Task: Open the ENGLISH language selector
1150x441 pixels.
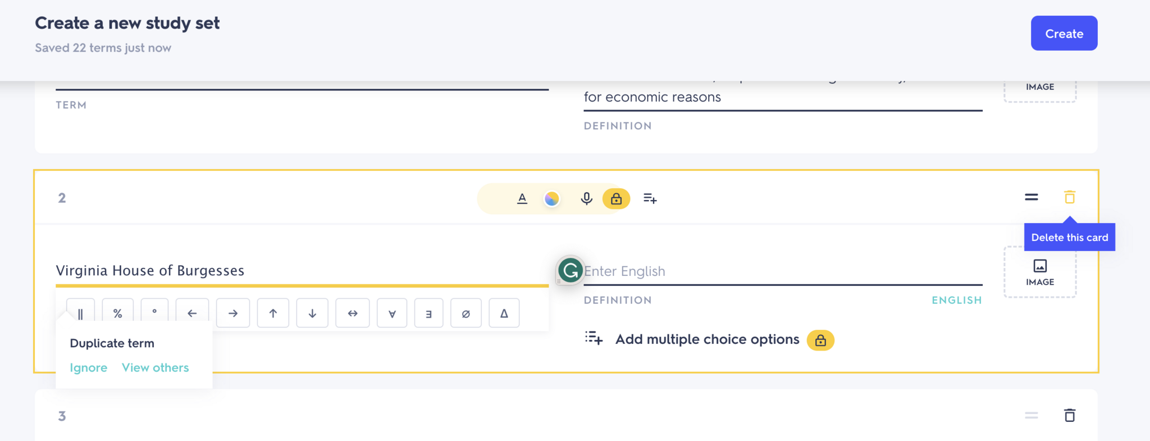Action: click(956, 300)
